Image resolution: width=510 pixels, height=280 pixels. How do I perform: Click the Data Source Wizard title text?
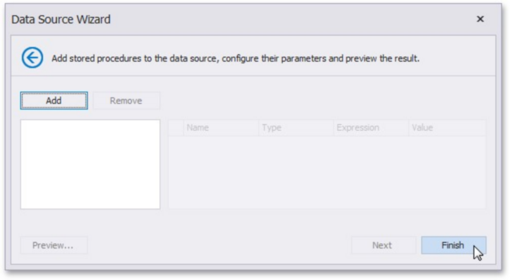(61, 20)
